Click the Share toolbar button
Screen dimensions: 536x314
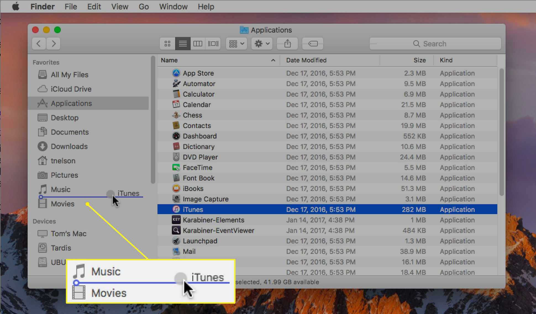tap(287, 44)
